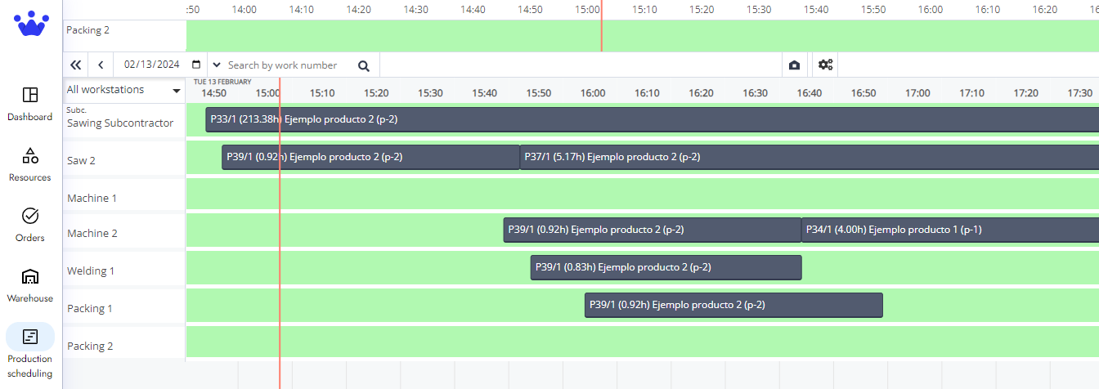This screenshot has height=389, width=1099.
Task: Click the search magnifier icon
Action: tap(364, 66)
